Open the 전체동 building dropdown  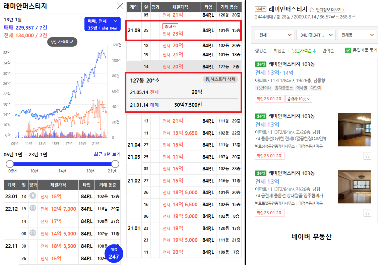[357, 35]
